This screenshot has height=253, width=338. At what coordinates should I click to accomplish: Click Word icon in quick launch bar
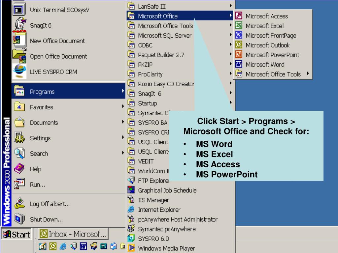(83, 246)
